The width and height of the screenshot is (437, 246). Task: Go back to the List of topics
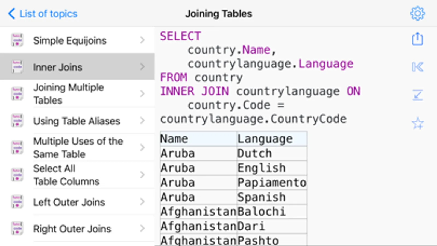click(x=48, y=14)
